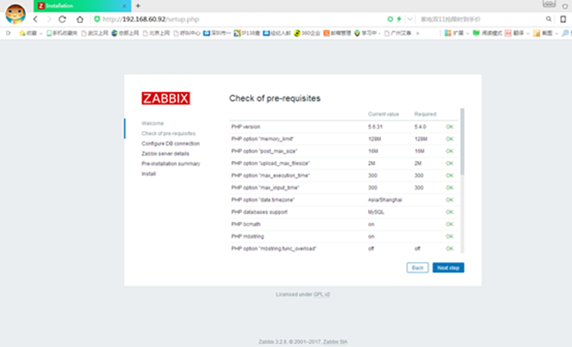Open a new tab with plus button
This screenshot has width=572, height=347.
tap(138, 6)
